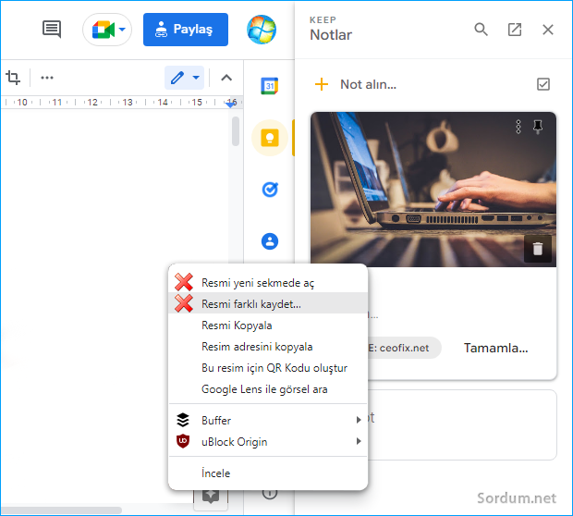Open the comment history icon
Image resolution: width=573 pixels, height=516 pixels.
(x=52, y=30)
